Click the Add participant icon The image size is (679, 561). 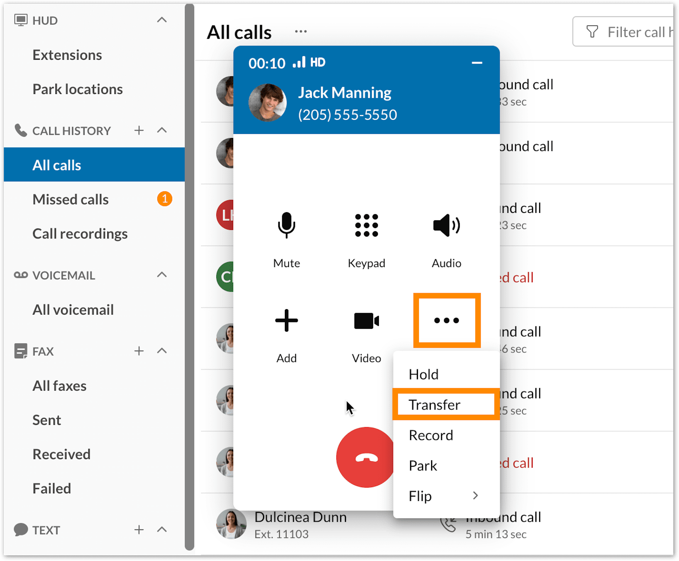click(x=287, y=320)
